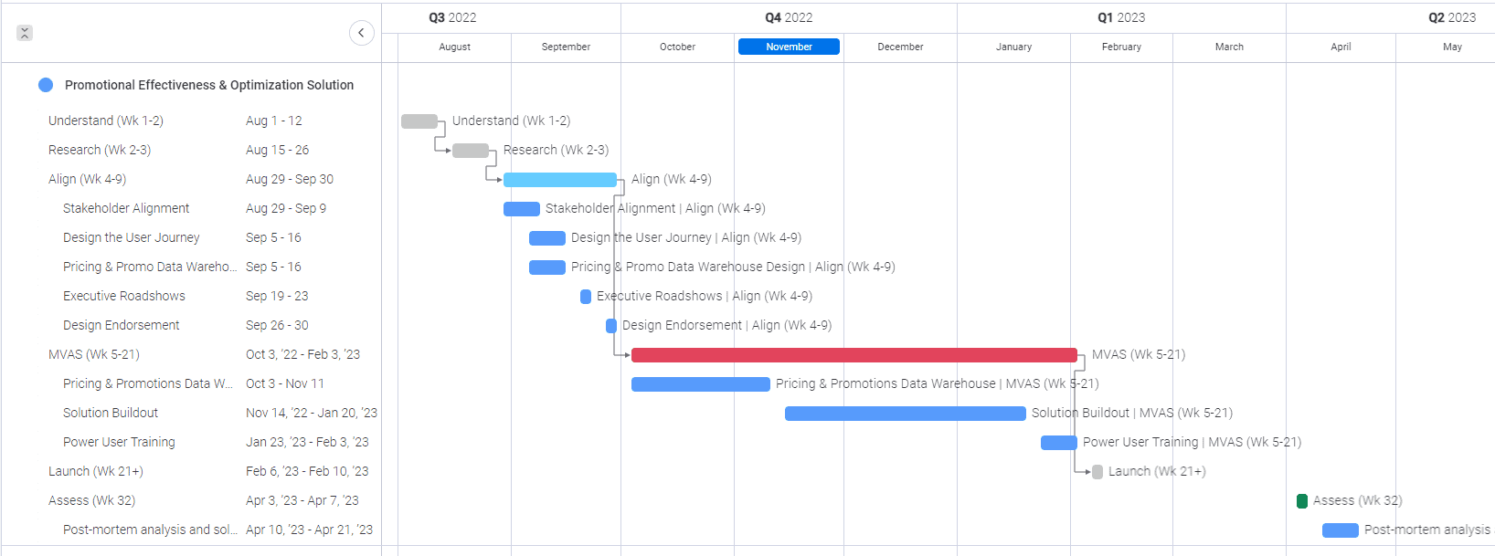Click the Apr 3, '23 - Apr 7, '23 dates

(302, 500)
